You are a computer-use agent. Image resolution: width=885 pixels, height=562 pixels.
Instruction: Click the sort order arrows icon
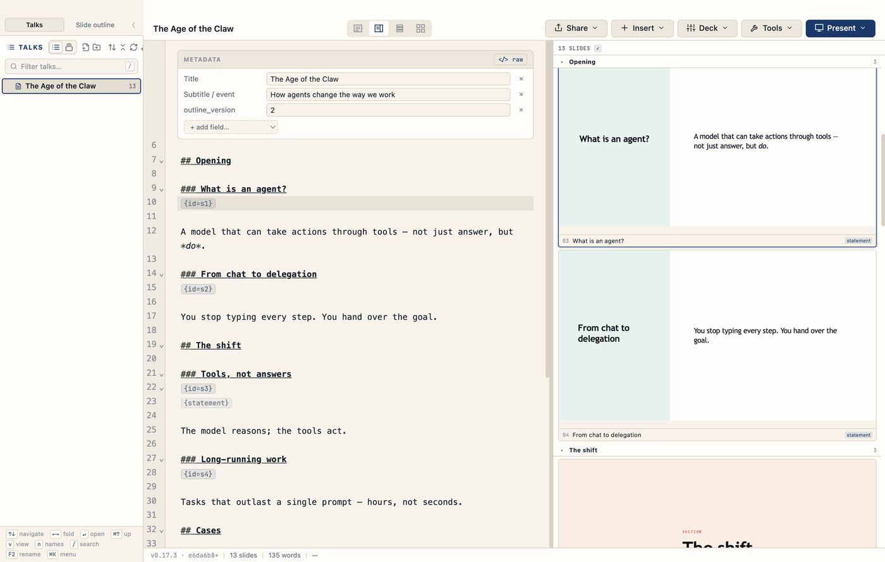[112, 47]
